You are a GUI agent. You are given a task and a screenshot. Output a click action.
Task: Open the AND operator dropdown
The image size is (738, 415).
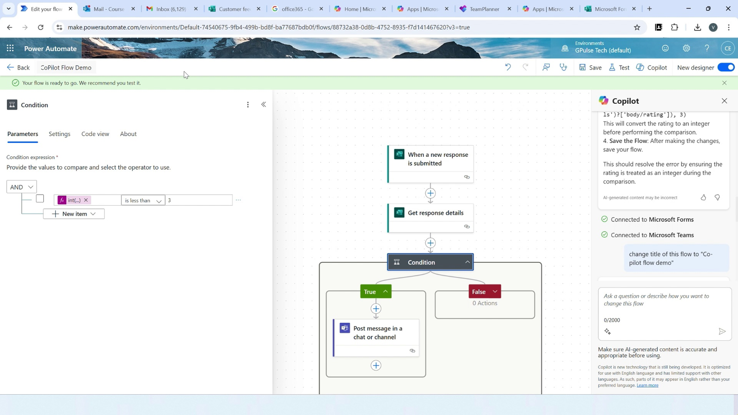point(22,187)
